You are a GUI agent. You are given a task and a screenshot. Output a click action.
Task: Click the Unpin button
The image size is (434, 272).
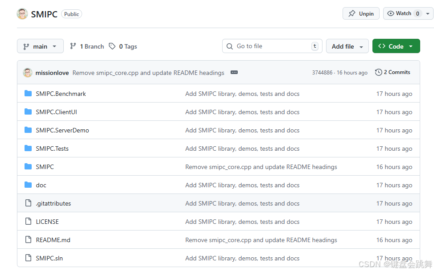(361, 13)
